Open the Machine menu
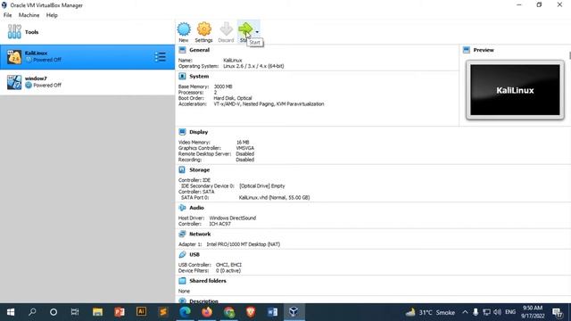 click(29, 15)
